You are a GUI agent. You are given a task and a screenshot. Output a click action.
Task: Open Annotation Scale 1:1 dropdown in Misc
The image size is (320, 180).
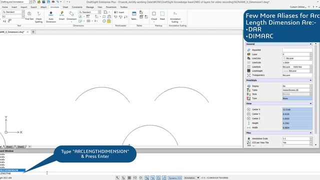(x=311, y=138)
